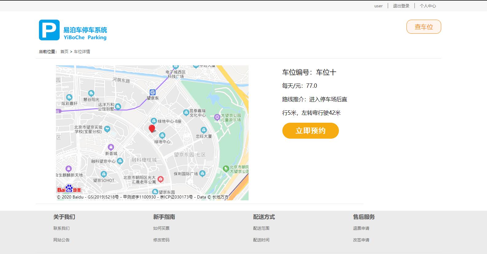Click the Baidu map logo

click(x=69, y=189)
